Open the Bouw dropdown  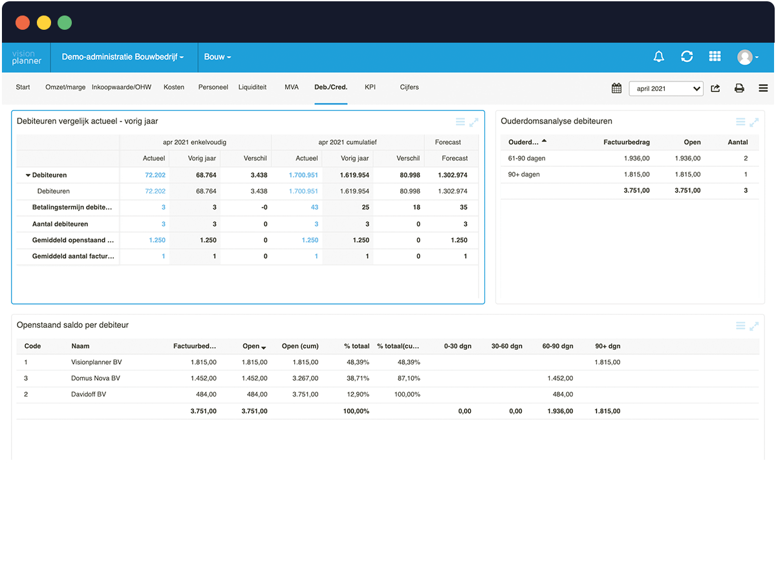(x=217, y=57)
